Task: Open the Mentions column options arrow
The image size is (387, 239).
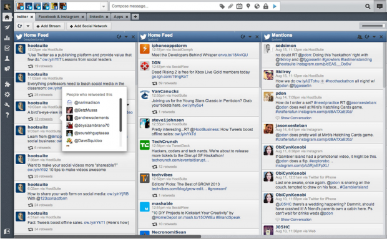Action: [x=374, y=37]
